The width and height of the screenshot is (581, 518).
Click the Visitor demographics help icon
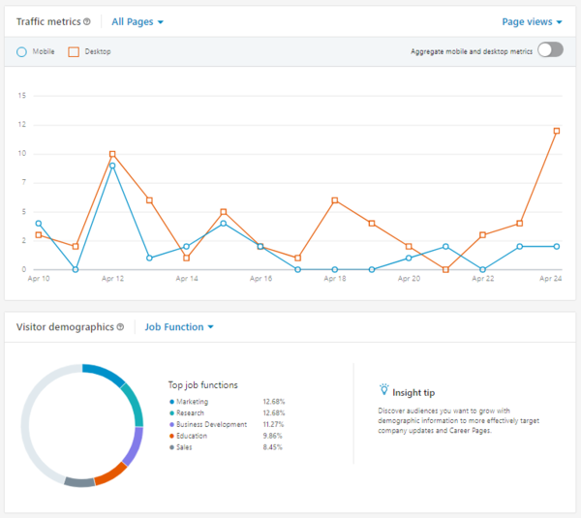coord(120,327)
